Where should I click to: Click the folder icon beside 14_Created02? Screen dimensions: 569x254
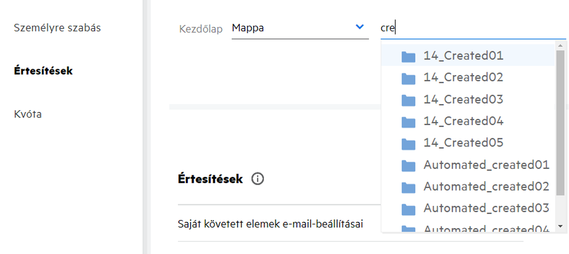[408, 78]
